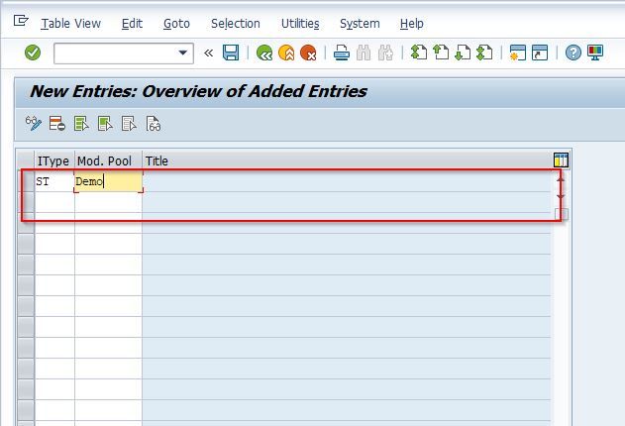Open the Selection menu
Screen dimensions: 625x426
236,24
